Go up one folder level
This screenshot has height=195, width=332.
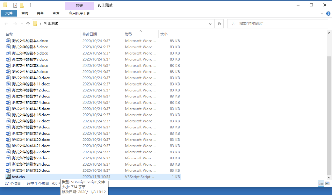tap(28, 24)
